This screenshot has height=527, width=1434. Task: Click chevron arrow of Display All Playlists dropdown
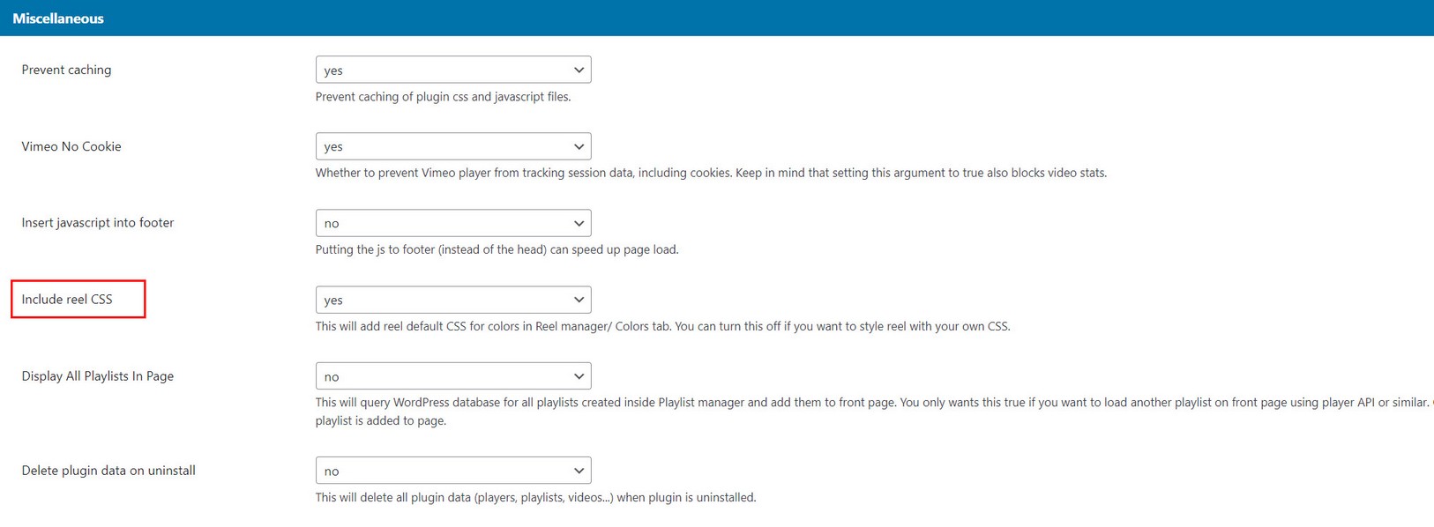coord(579,376)
